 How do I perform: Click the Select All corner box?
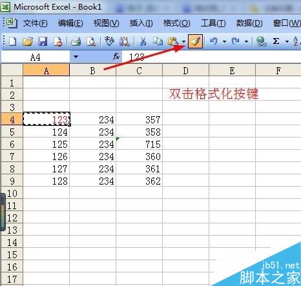(x=12, y=70)
